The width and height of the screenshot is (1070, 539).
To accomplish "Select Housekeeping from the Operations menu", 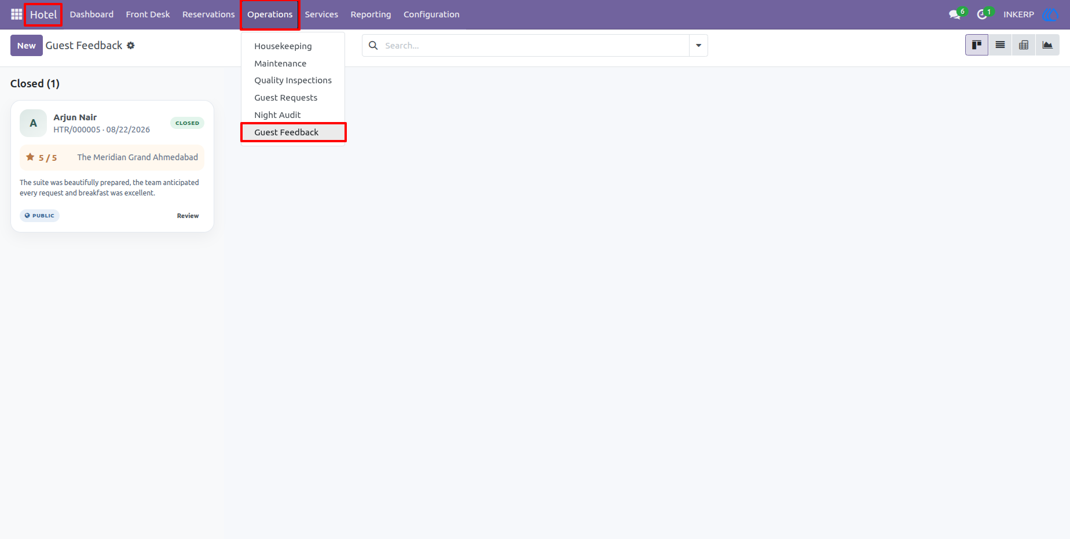I will 283,46.
